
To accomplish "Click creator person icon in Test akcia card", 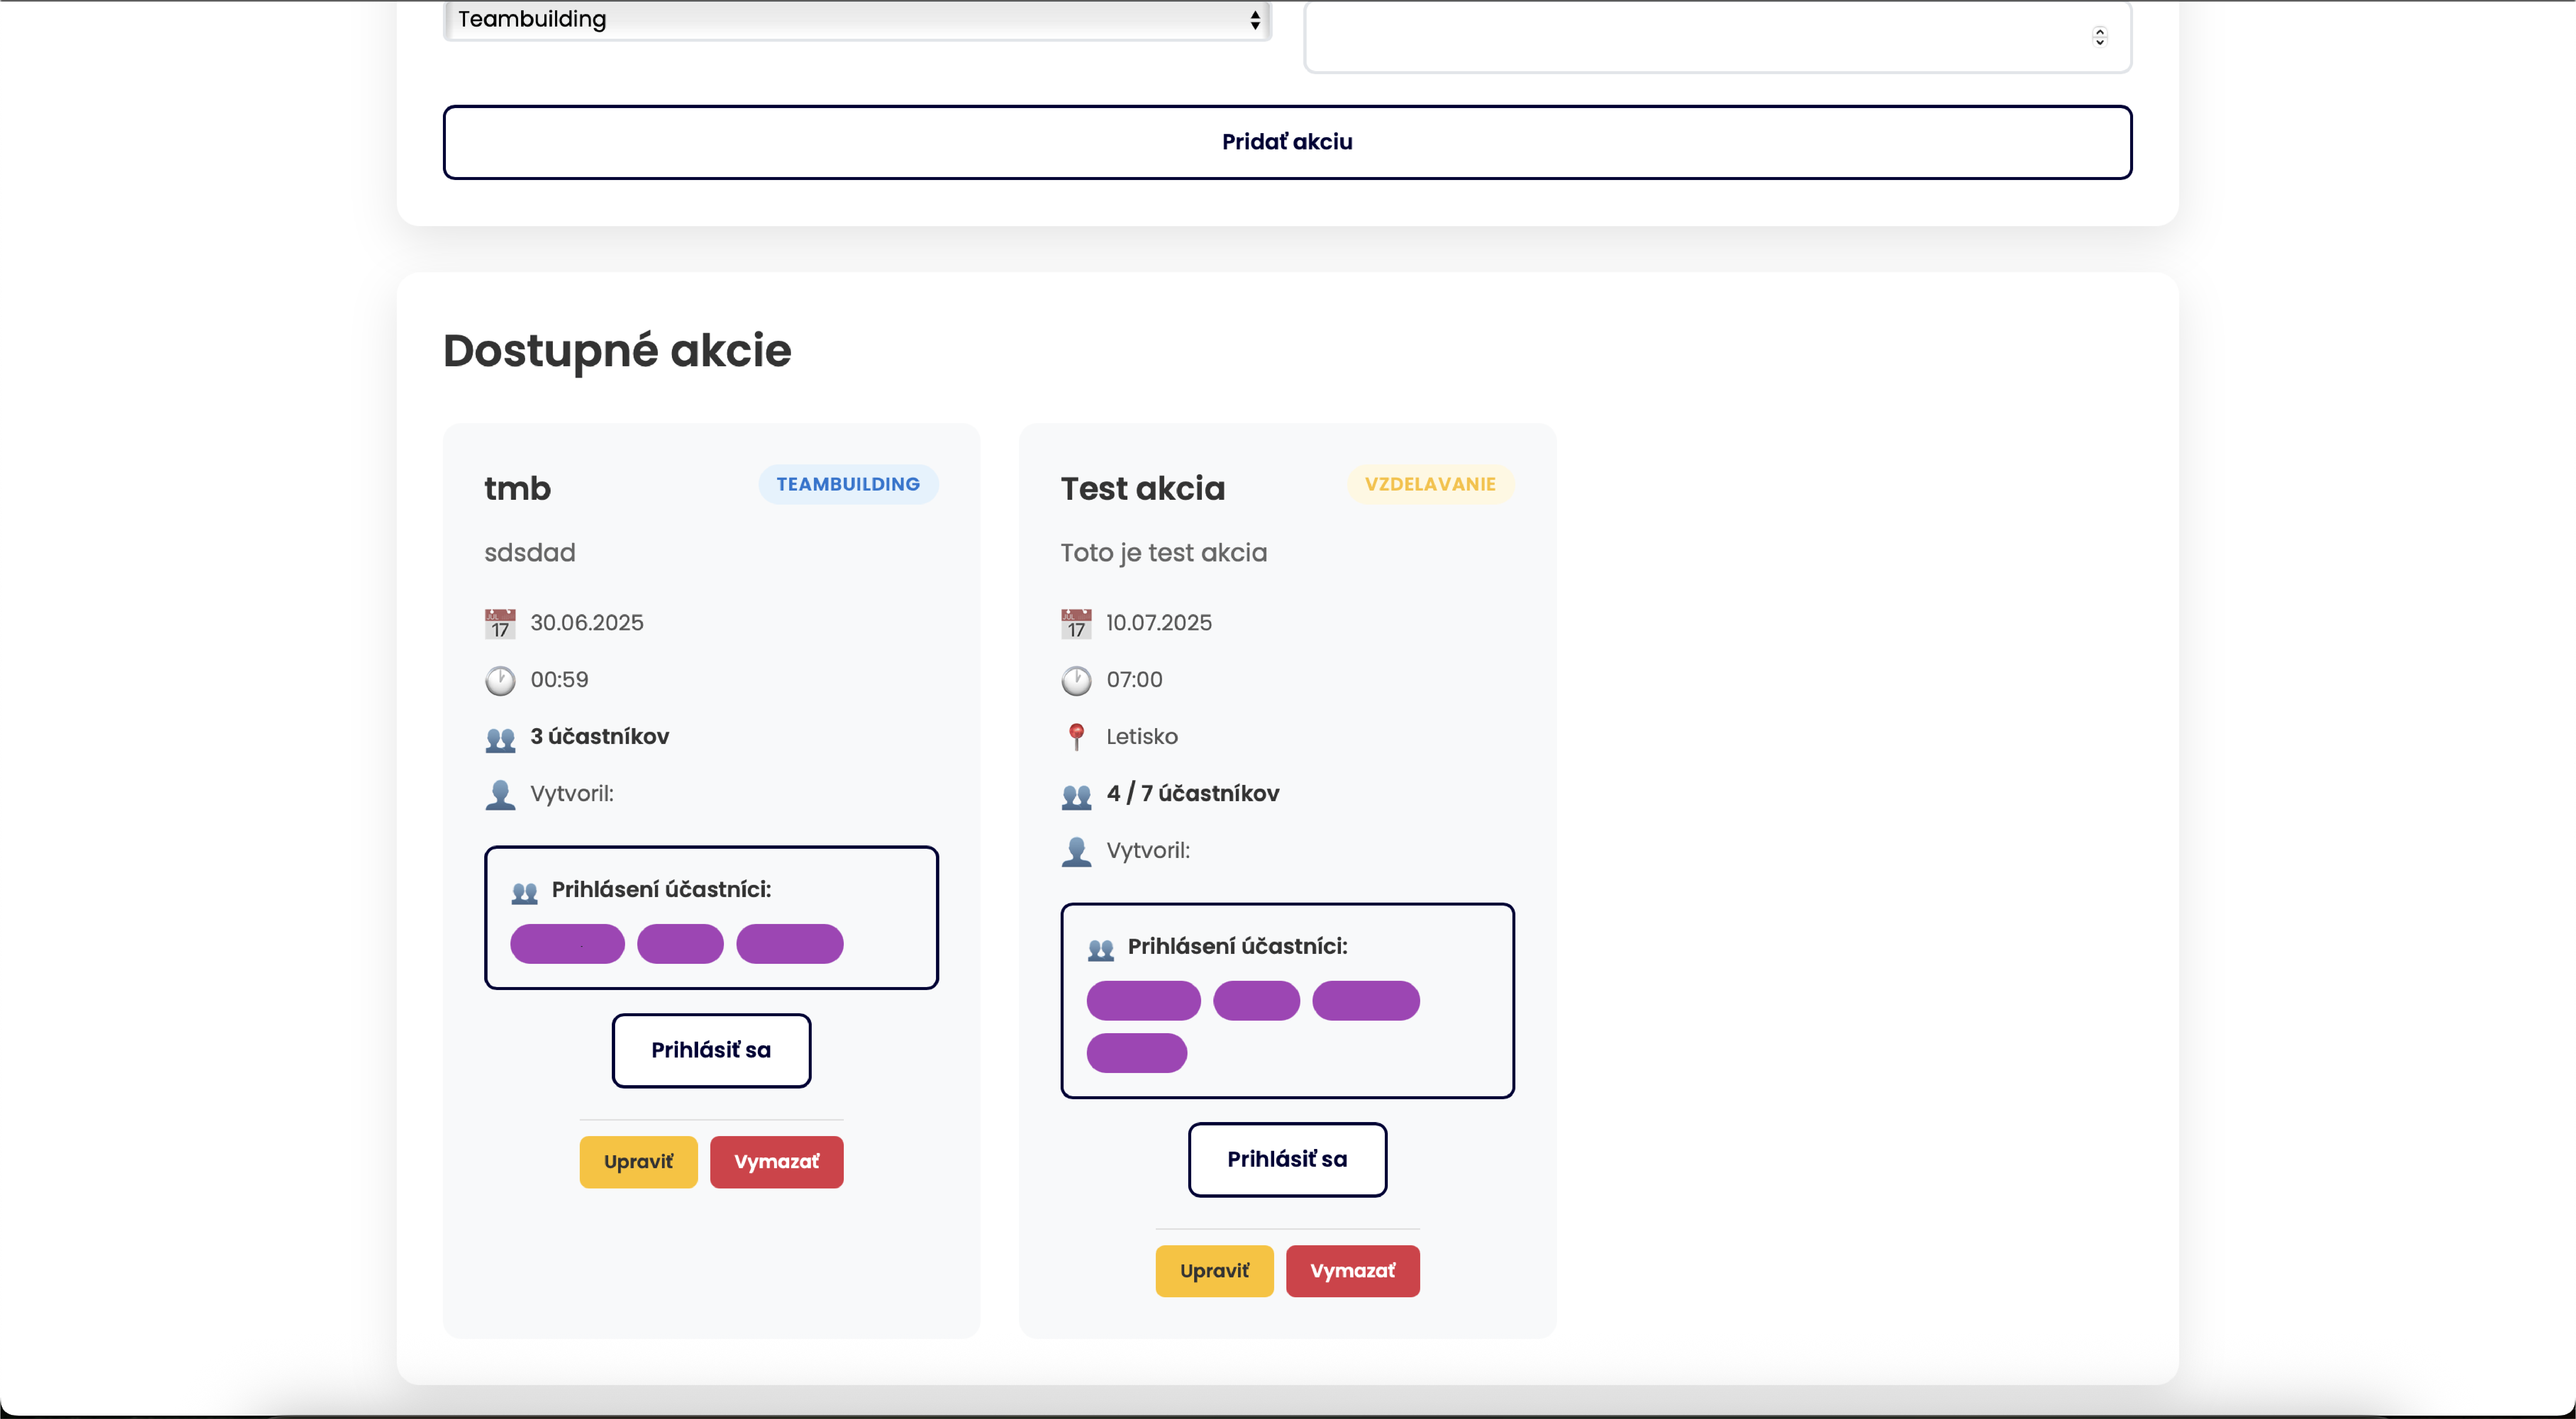I will tap(1076, 851).
